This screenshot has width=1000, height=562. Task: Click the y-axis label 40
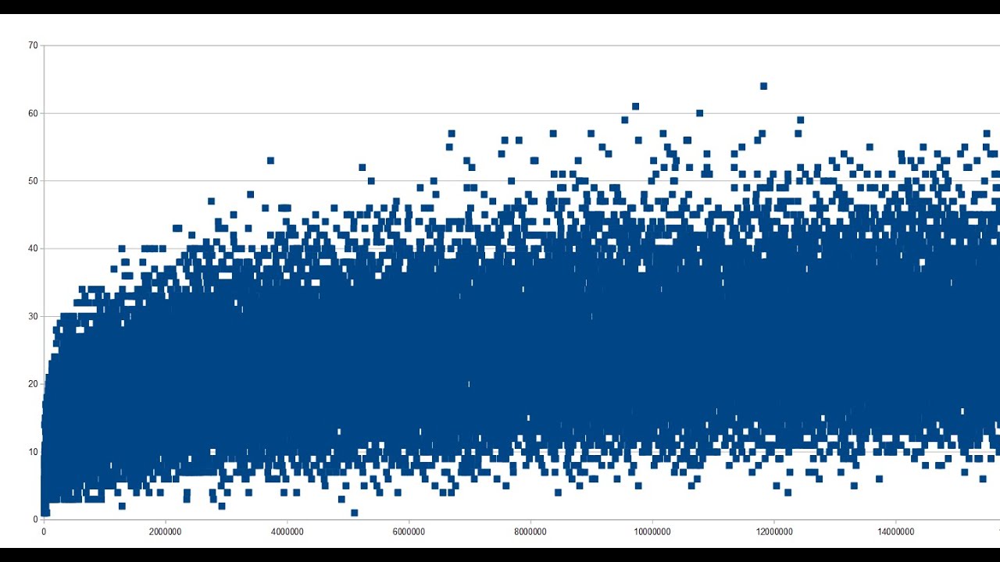click(33, 248)
